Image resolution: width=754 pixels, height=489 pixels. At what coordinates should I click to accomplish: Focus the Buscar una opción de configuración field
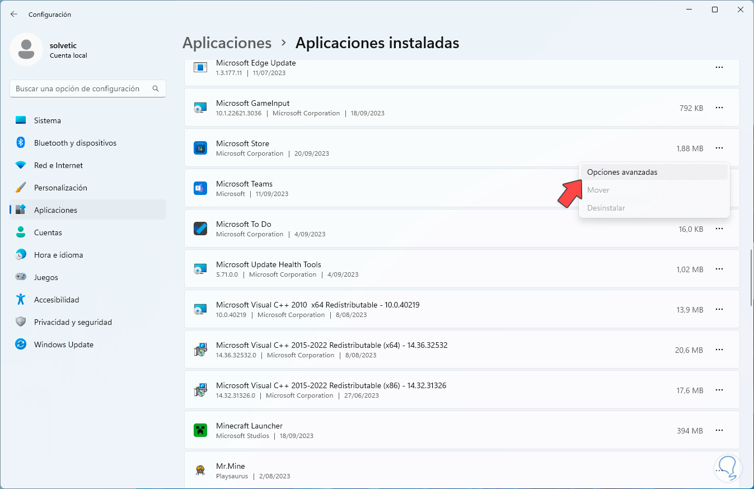pos(88,89)
